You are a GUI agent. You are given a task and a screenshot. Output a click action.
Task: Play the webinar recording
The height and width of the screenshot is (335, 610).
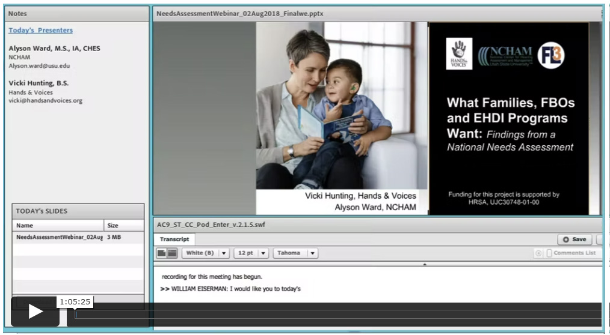click(x=35, y=312)
